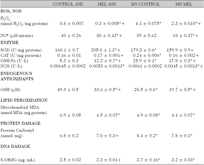Select the ENDOGENOUS ANTIOXIDANTS section heading
Screen dimensions: 204x165
point(17,77)
